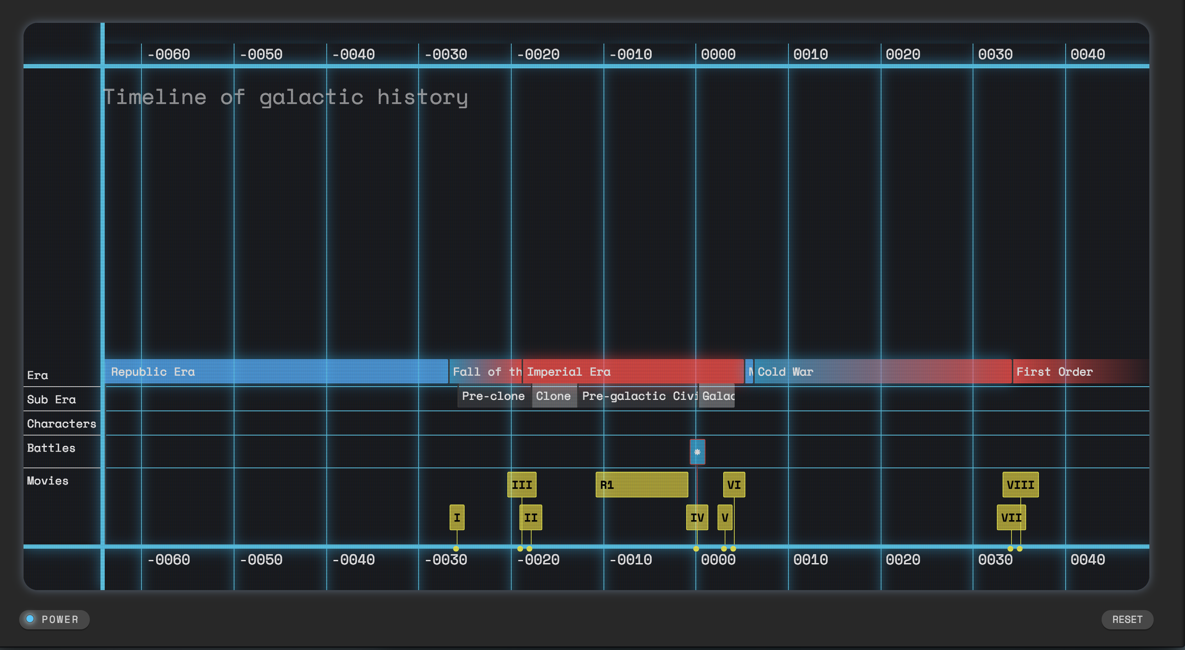The height and width of the screenshot is (650, 1185).
Task: Click top axis label -0060
Action: (x=169, y=54)
